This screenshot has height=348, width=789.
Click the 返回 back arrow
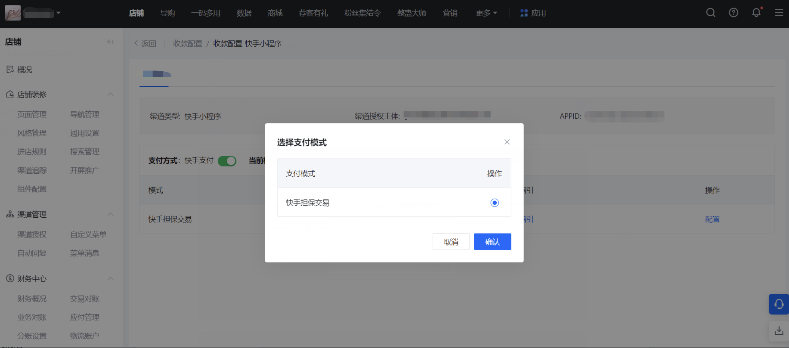[136, 43]
